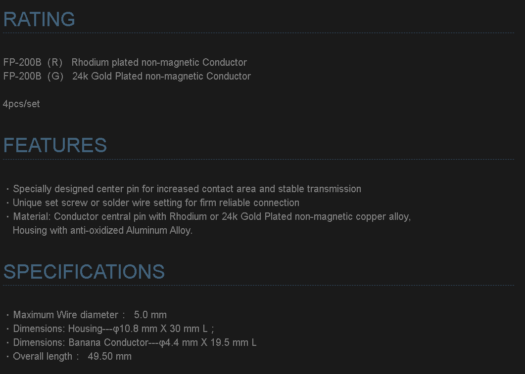Click the 5.0 mm wire diameter value
Viewport: 525px width, 374px height.
point(150,315)
